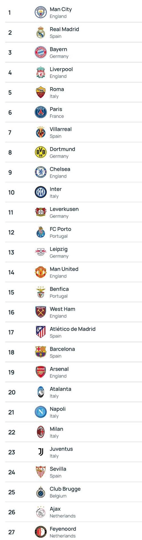Click the Man City club crest
Screen dimensions: 142x540
41,12
